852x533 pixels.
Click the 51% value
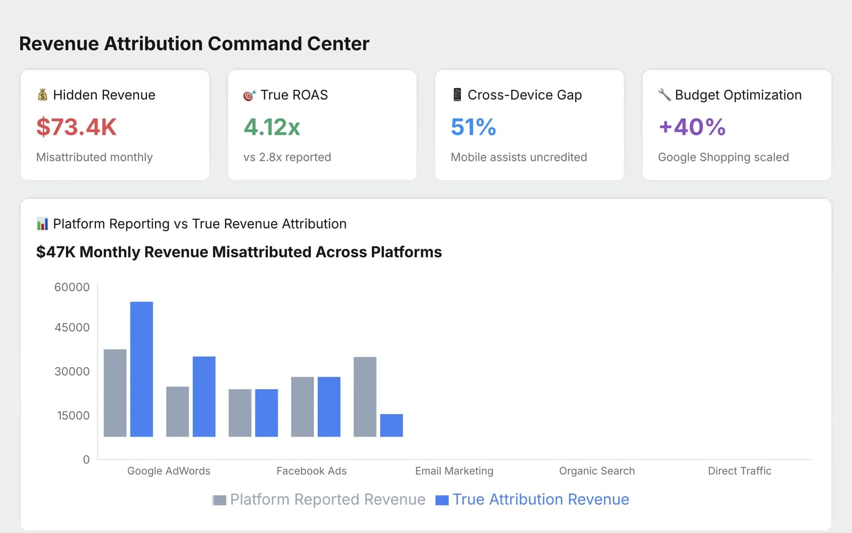click(473, 127)
